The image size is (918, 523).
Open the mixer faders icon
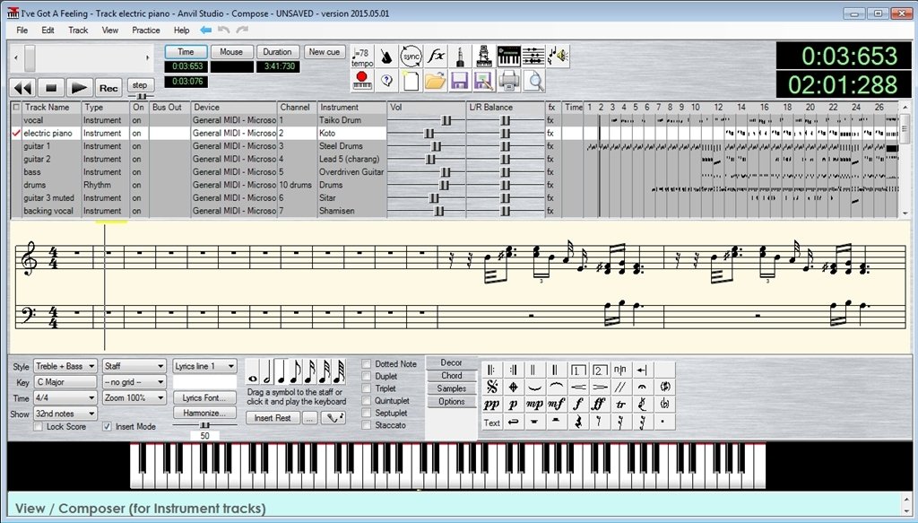tap(533, 57)
